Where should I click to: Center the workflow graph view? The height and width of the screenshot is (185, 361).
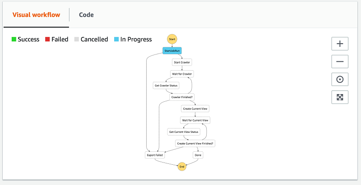click(340, 79)
